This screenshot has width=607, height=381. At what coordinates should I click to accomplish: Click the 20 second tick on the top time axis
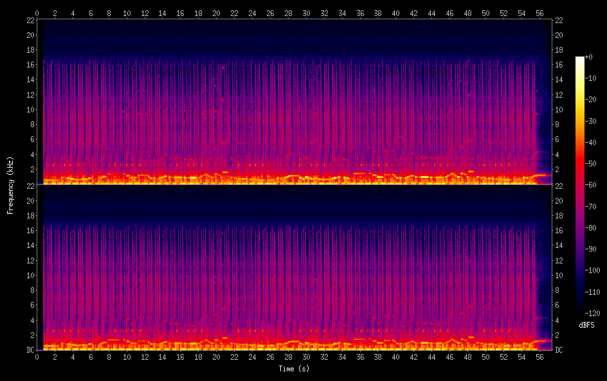pyautogui.click(x=216, y=13)
